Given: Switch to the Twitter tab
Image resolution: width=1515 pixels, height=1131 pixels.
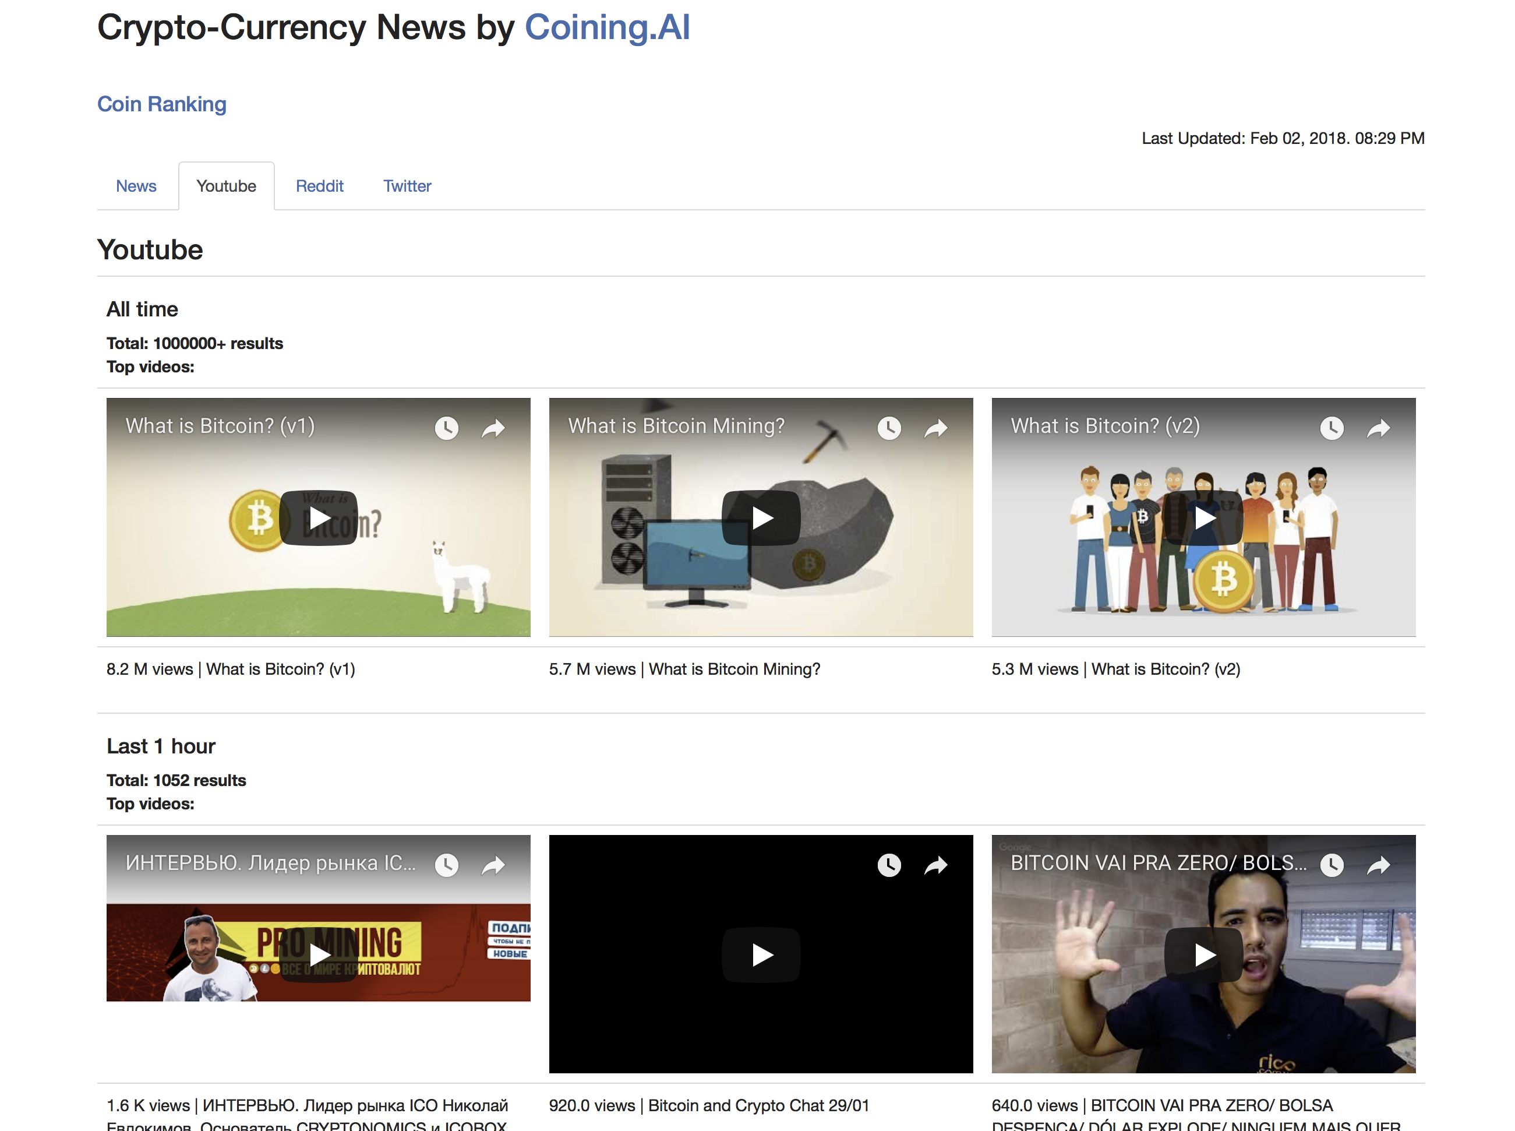Looking at the screenshot, I should tap(407, 185).
